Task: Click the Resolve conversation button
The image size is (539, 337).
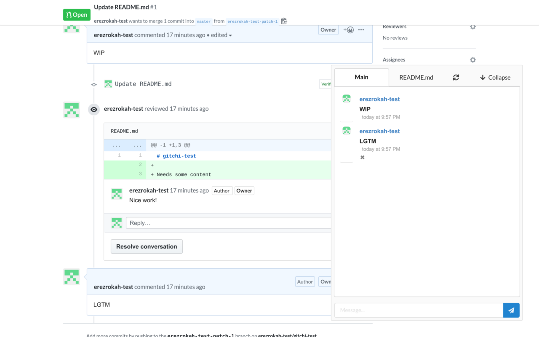Action: 147,246
